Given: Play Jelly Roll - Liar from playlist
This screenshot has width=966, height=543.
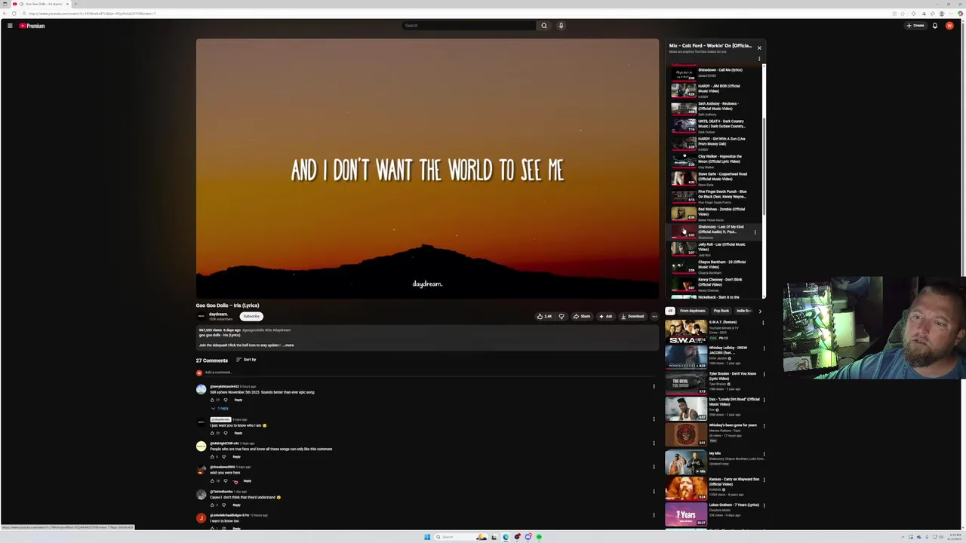Looking at the screenshot, I should point(713,250).
